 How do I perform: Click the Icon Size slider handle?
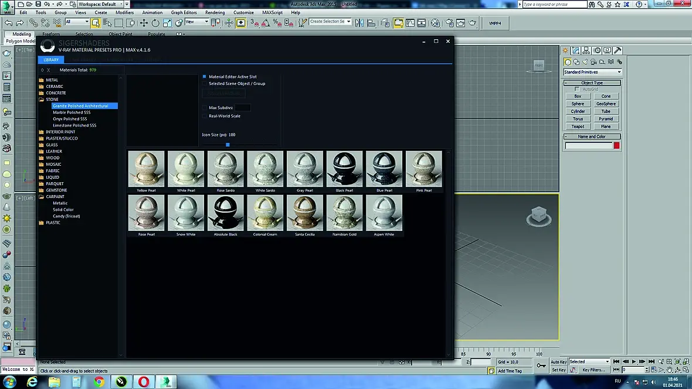coord(228,145)
